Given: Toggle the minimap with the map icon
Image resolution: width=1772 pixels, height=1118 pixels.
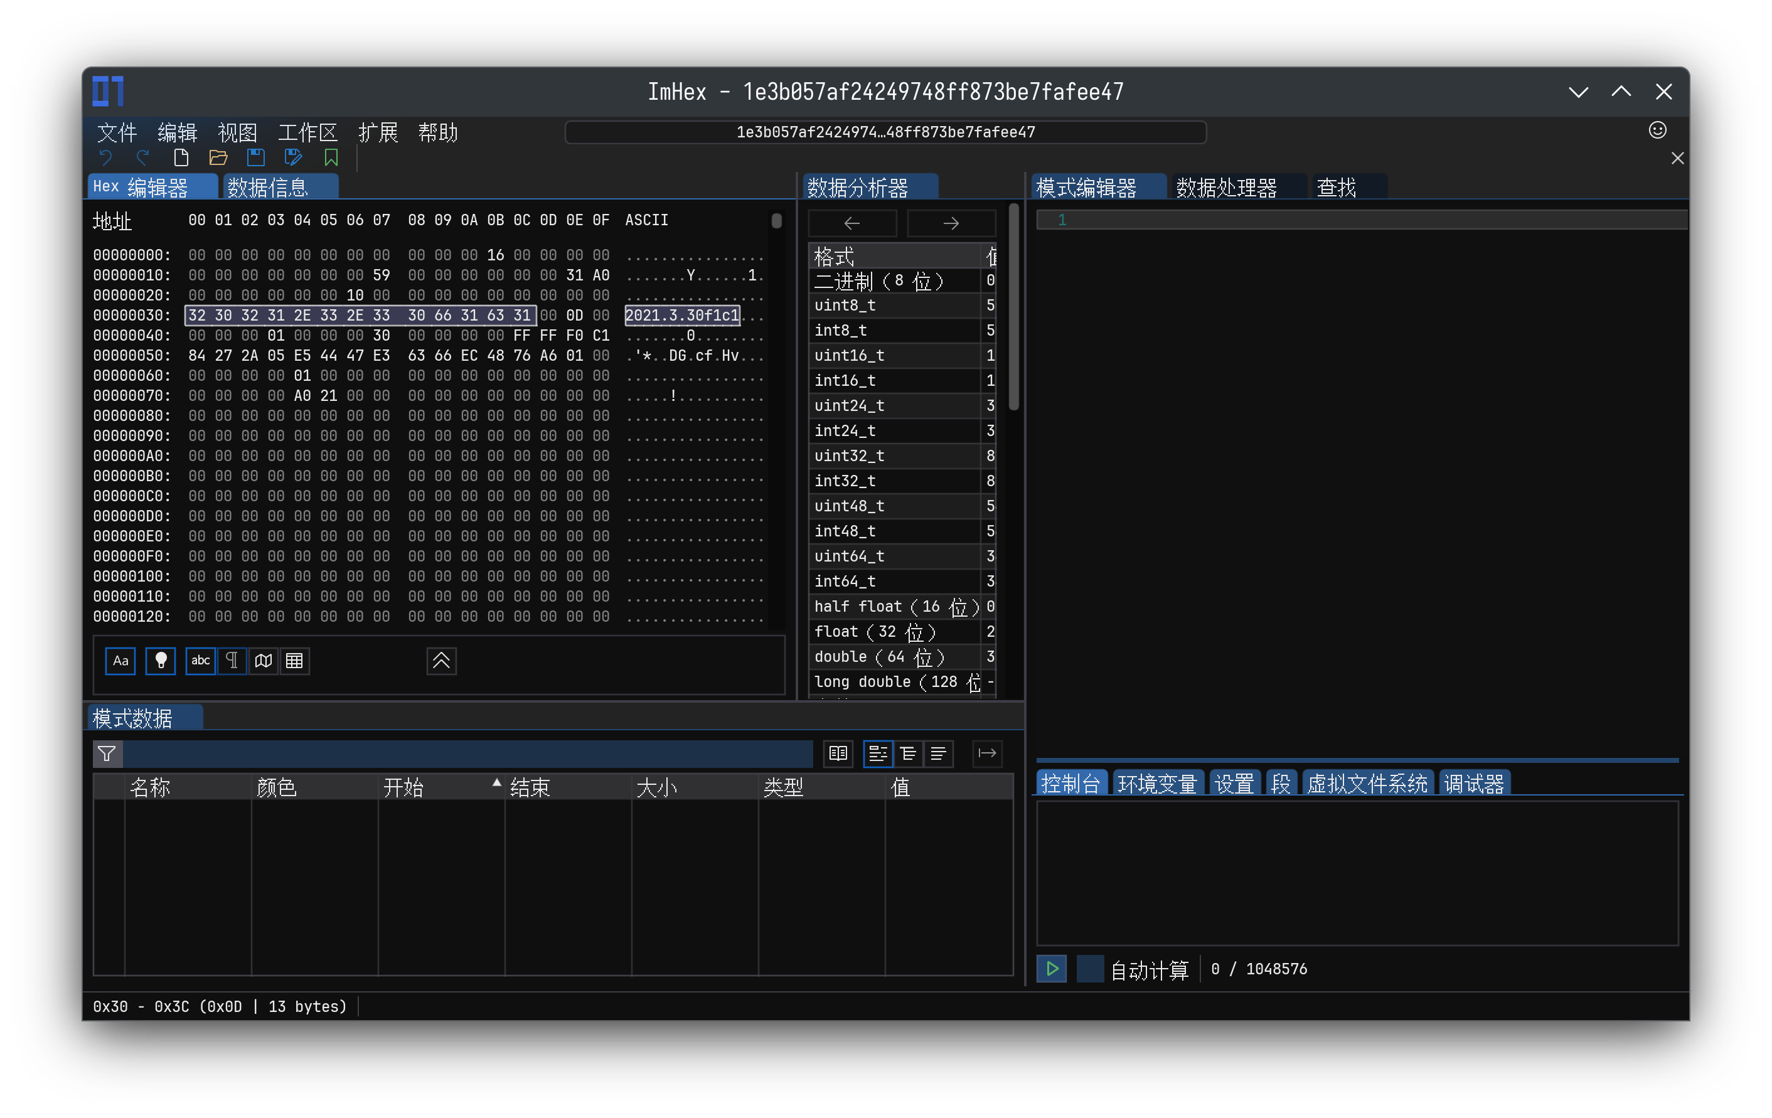Looking at the screenshot, I should [x=264, y=660].
